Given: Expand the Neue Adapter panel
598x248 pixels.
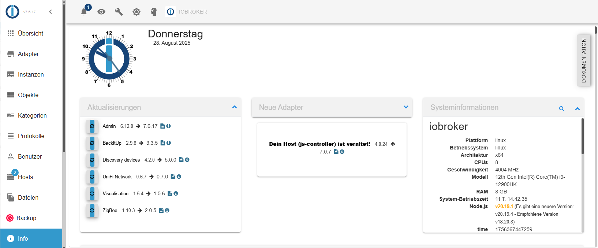Looking at the screenshot, I should click(x=406, y=107).
